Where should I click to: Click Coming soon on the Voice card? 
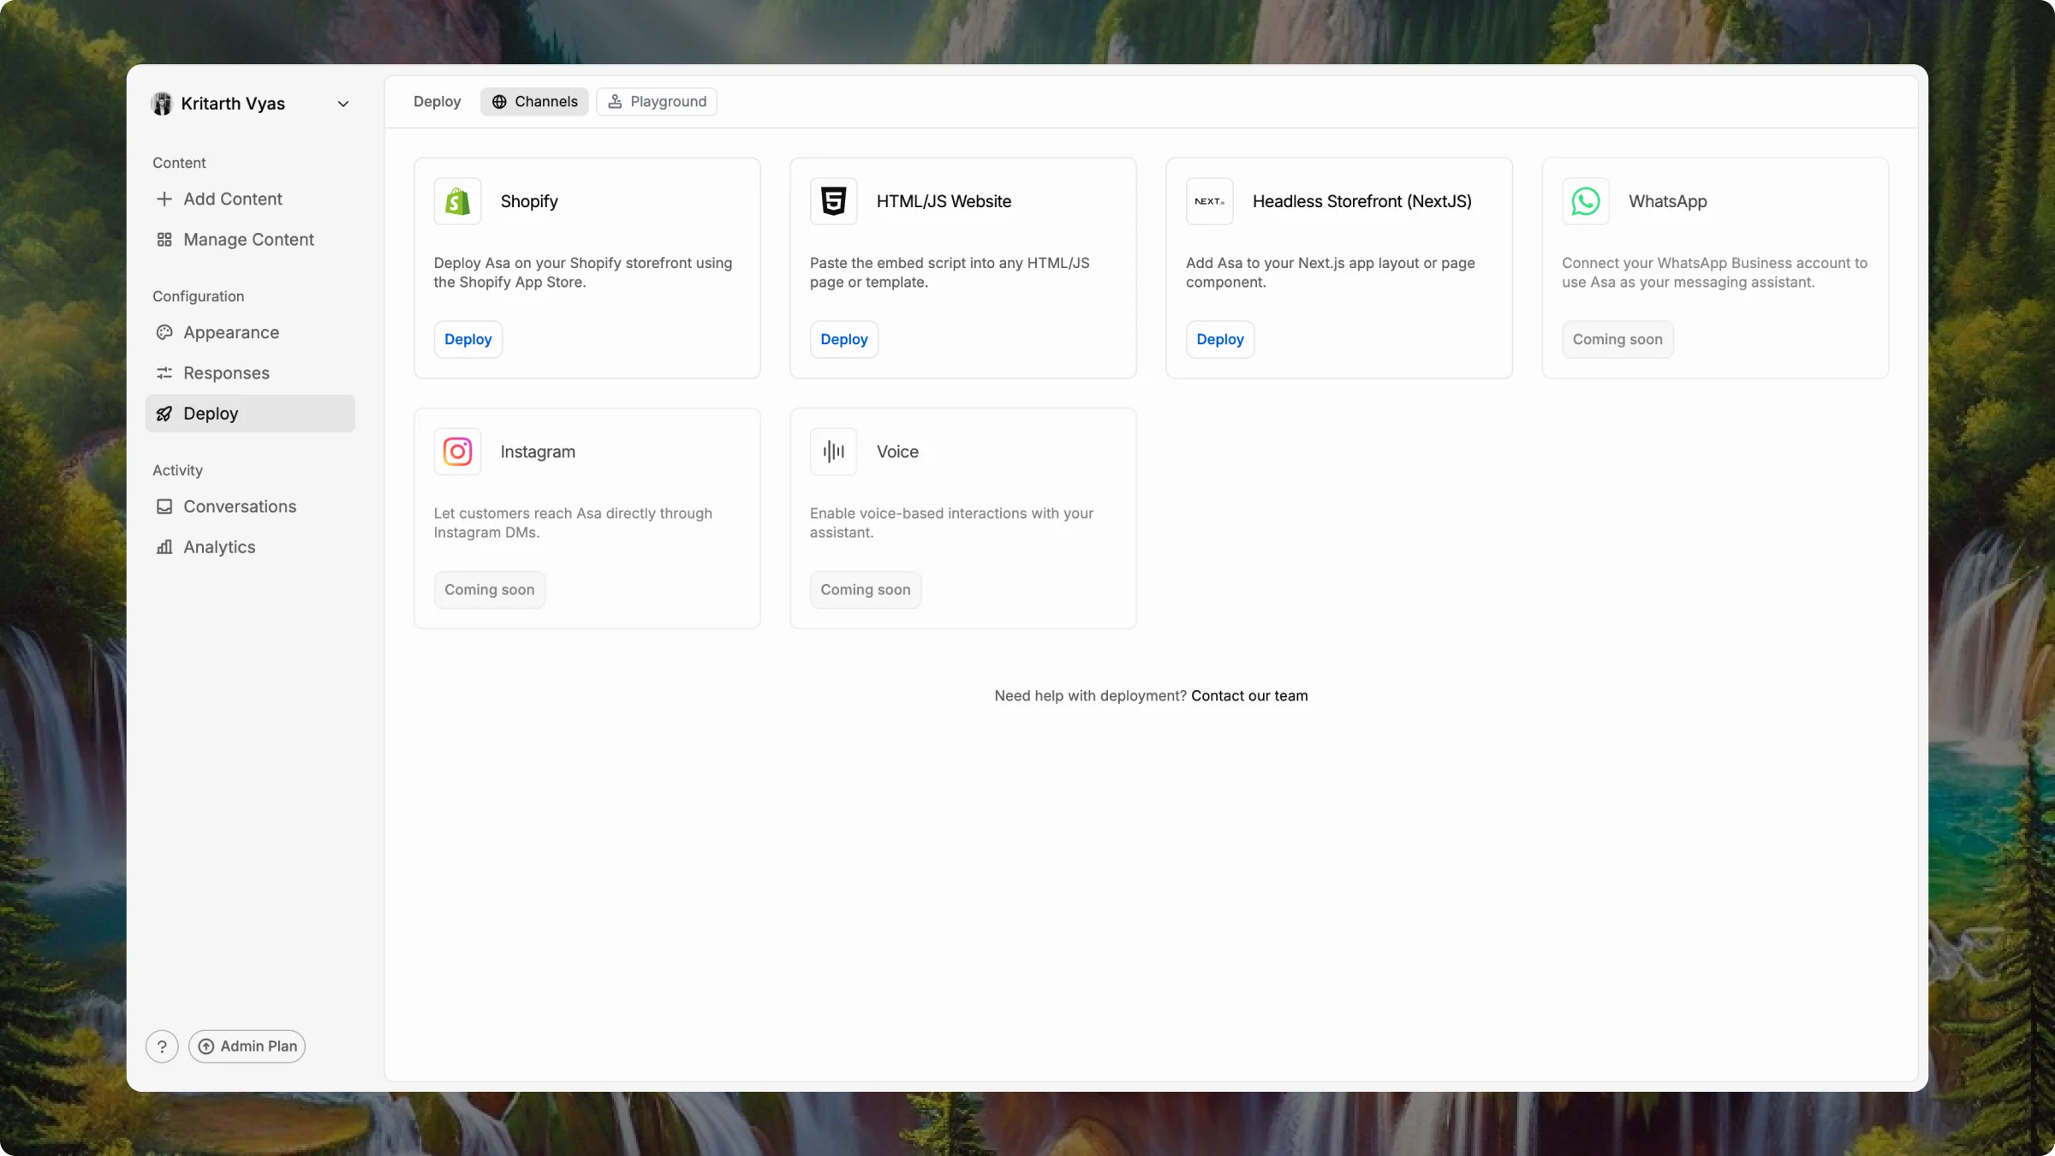(865, 590)
